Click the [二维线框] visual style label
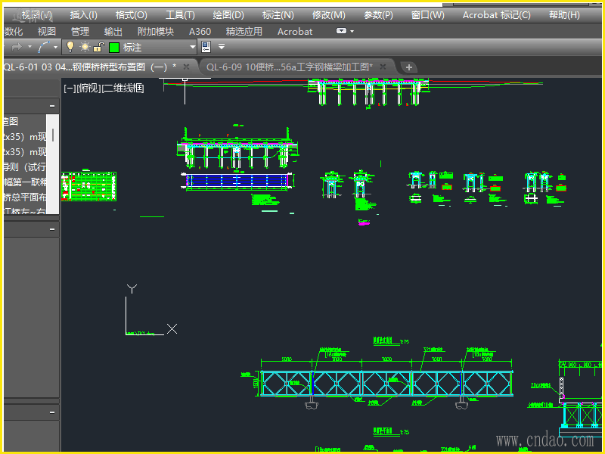This screenshot has height=454, width=605. (x=123, y=89)
